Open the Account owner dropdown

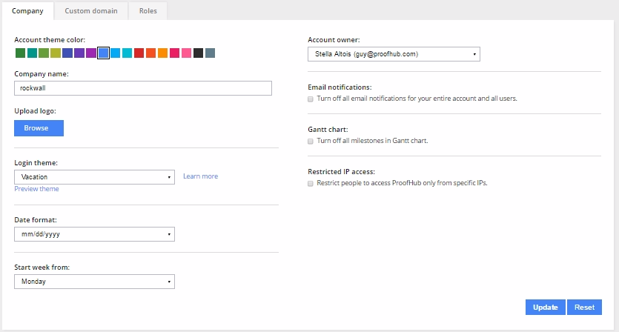click(x=394, y=54)
